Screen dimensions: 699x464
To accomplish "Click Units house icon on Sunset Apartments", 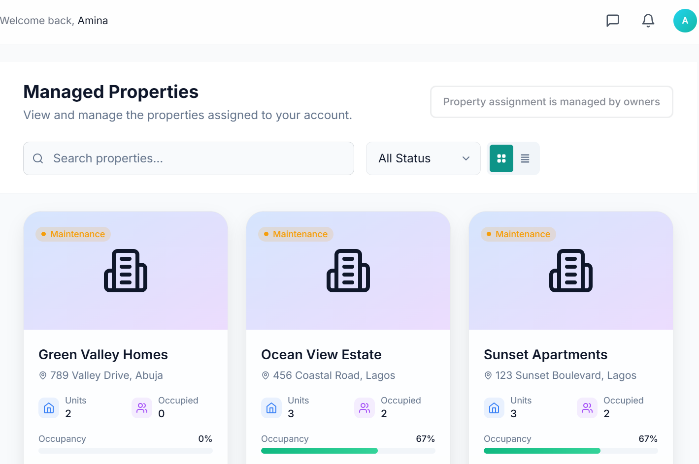I will point(494,408).
